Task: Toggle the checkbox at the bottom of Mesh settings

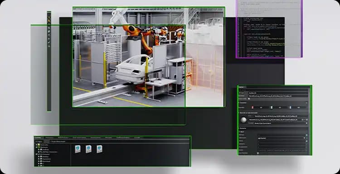Action: (x=257, y=153)
